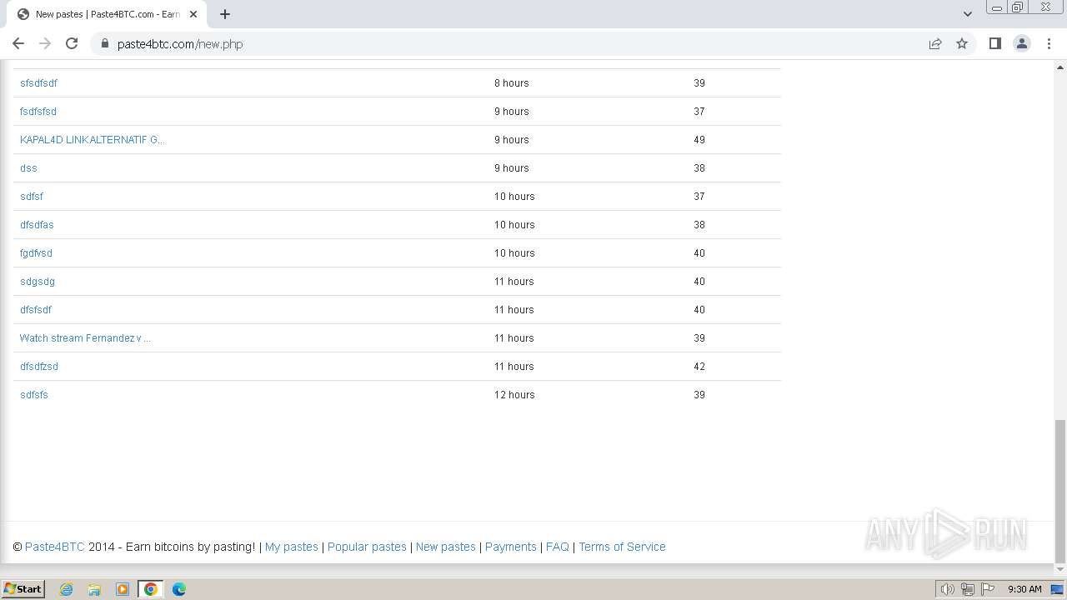Click the scrollbar up arrow

(x=1060, y=66)
